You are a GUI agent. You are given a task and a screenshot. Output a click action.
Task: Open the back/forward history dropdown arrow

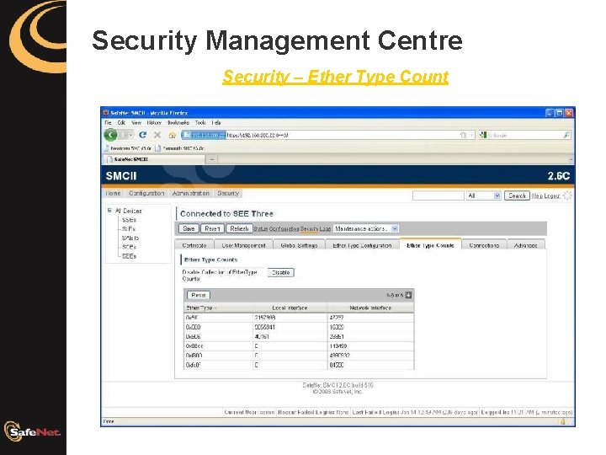131,135
